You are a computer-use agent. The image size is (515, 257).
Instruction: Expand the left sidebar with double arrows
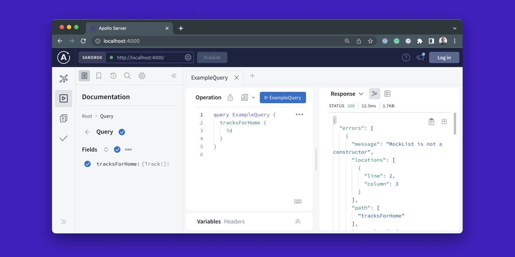point(64,222)
